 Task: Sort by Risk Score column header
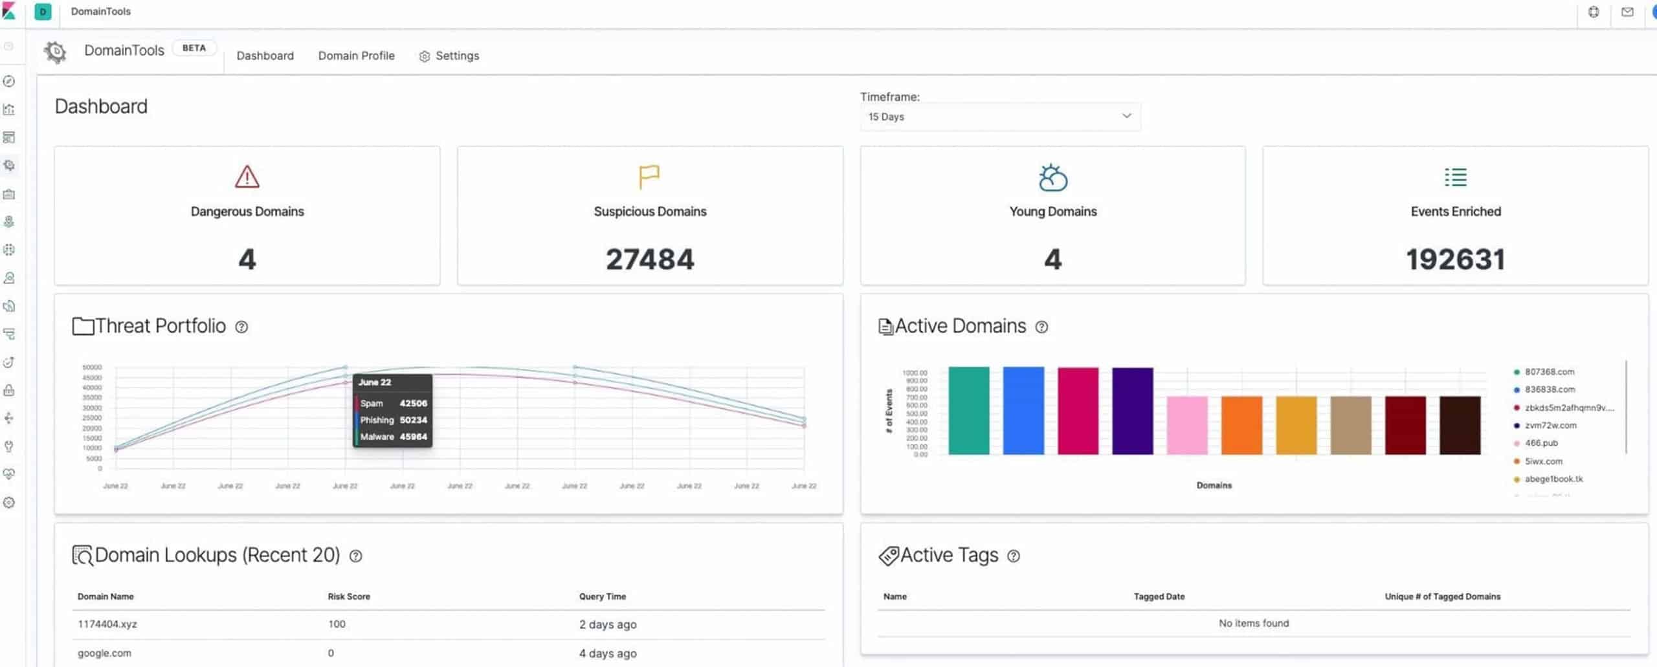pyautogui.click(x=349, y=597)
